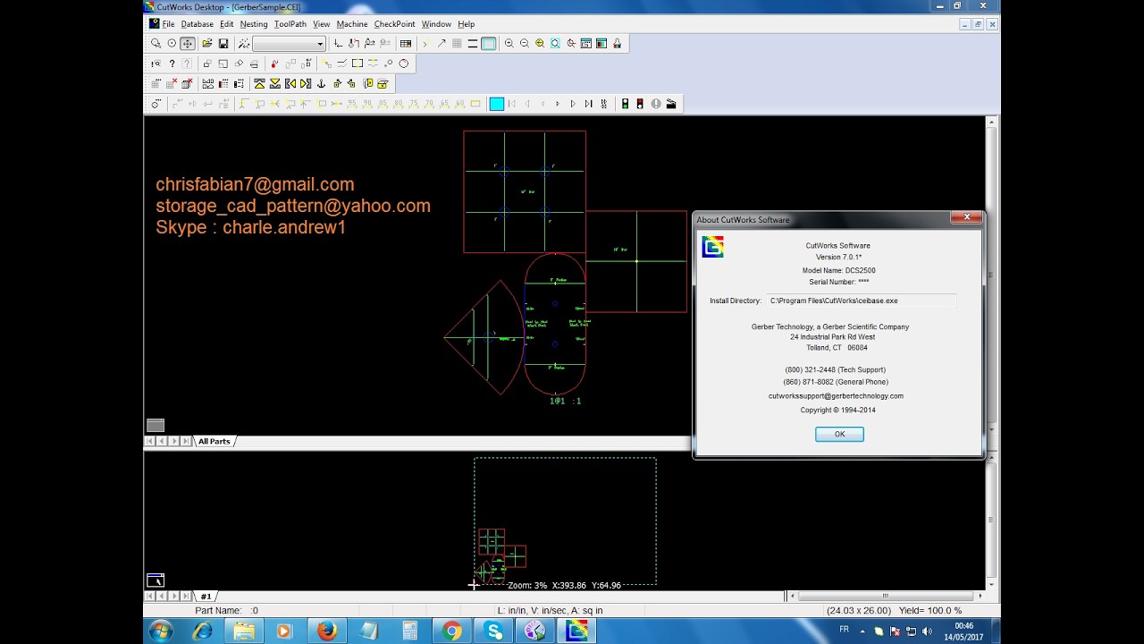Toggle the cyan filled view button
Viewport: 1144px width, 644px height.
pos(488,43)
